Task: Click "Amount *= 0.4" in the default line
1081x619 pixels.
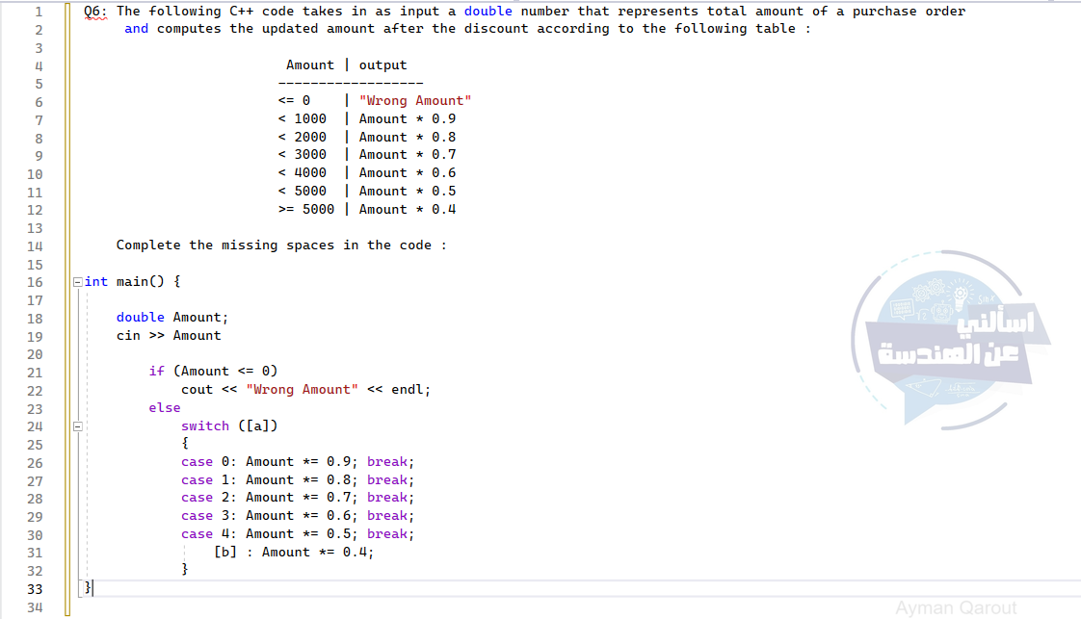Action: point(317,552)
